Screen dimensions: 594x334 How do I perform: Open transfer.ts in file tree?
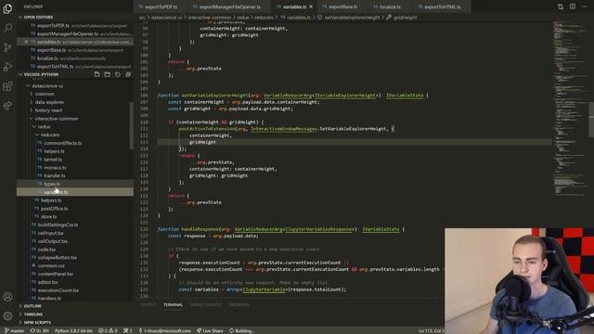tap(55, 175)
